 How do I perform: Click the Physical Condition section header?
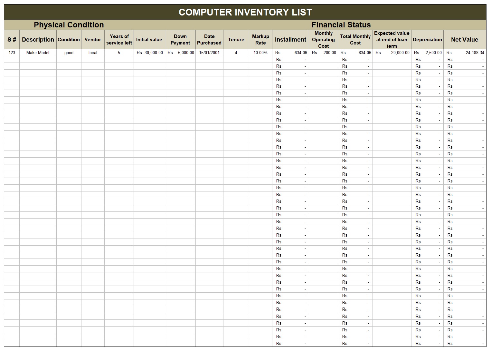(69, 24)
